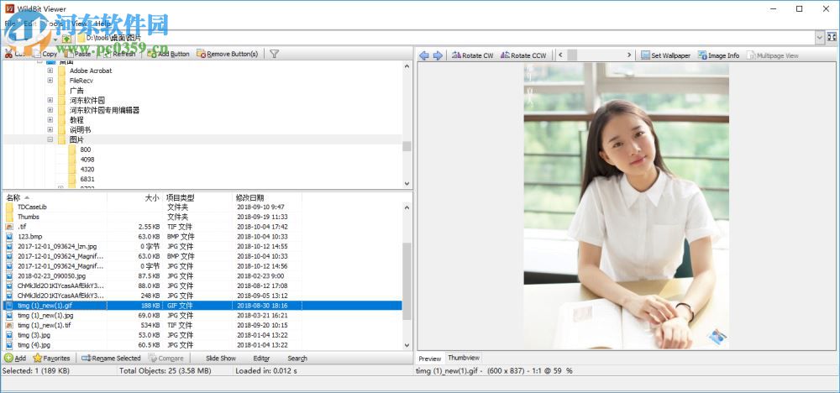
Task: Expand the 说明书 folder node
Action: coord(50,129)
